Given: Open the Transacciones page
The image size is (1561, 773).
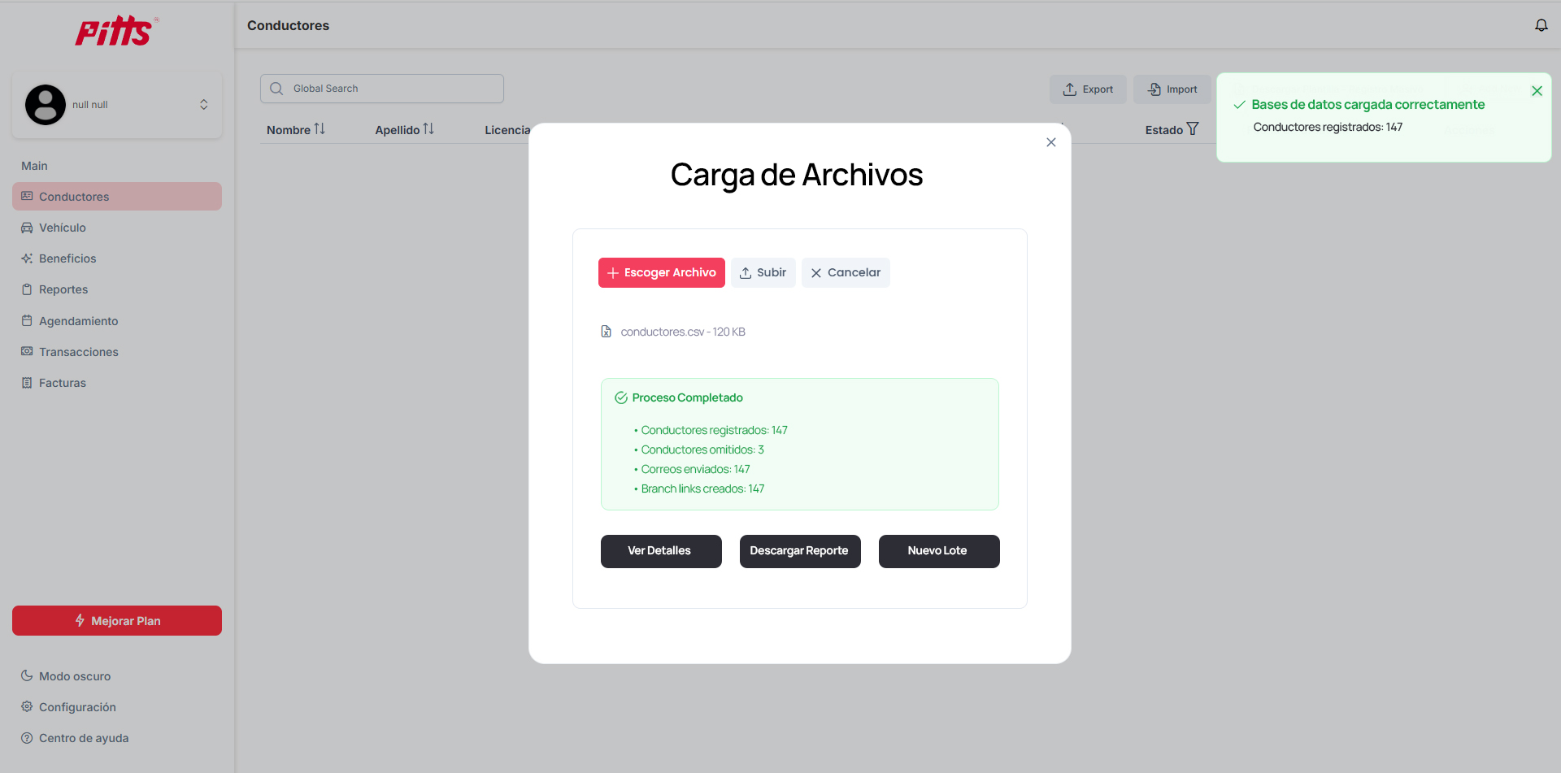Looking at the screenshot, I should [x=78, y=352].
